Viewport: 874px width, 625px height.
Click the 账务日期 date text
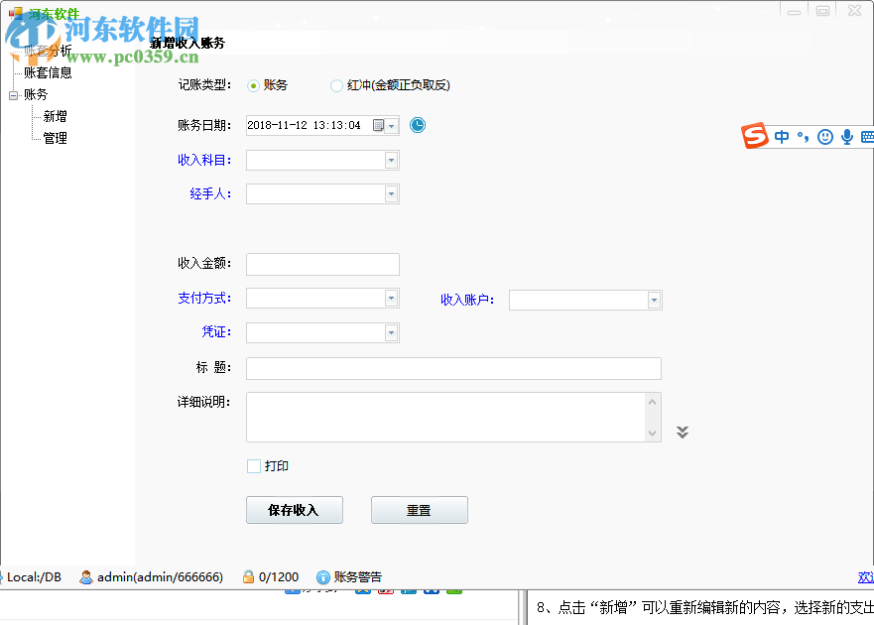click(304, 125)
